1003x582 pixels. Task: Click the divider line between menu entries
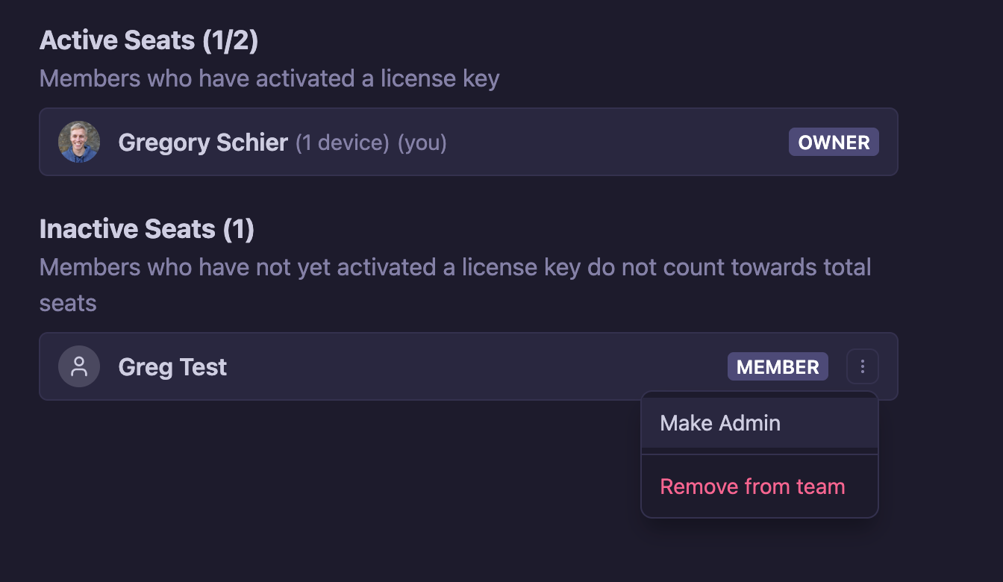coord(759,454)
